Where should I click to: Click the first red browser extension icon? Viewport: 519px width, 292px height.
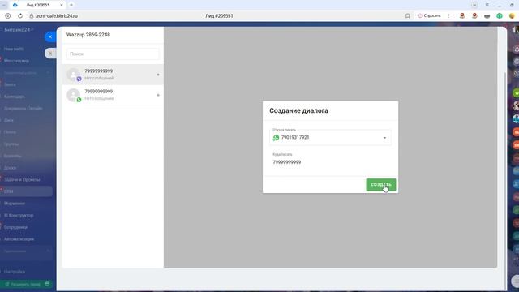pyautogui.click(x=462, y=15)
